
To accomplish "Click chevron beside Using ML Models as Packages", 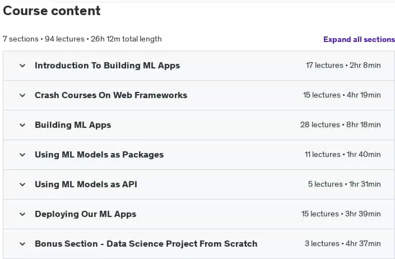I will click(22, 155).
